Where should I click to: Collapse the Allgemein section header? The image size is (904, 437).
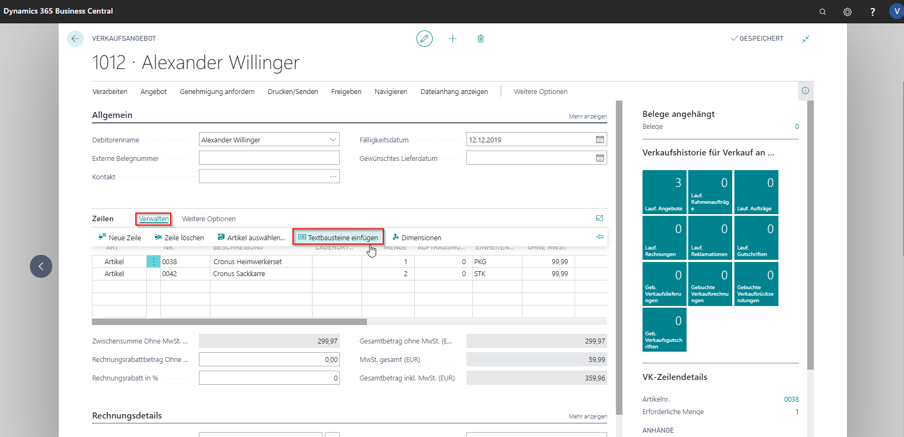(x=112, y=115)
